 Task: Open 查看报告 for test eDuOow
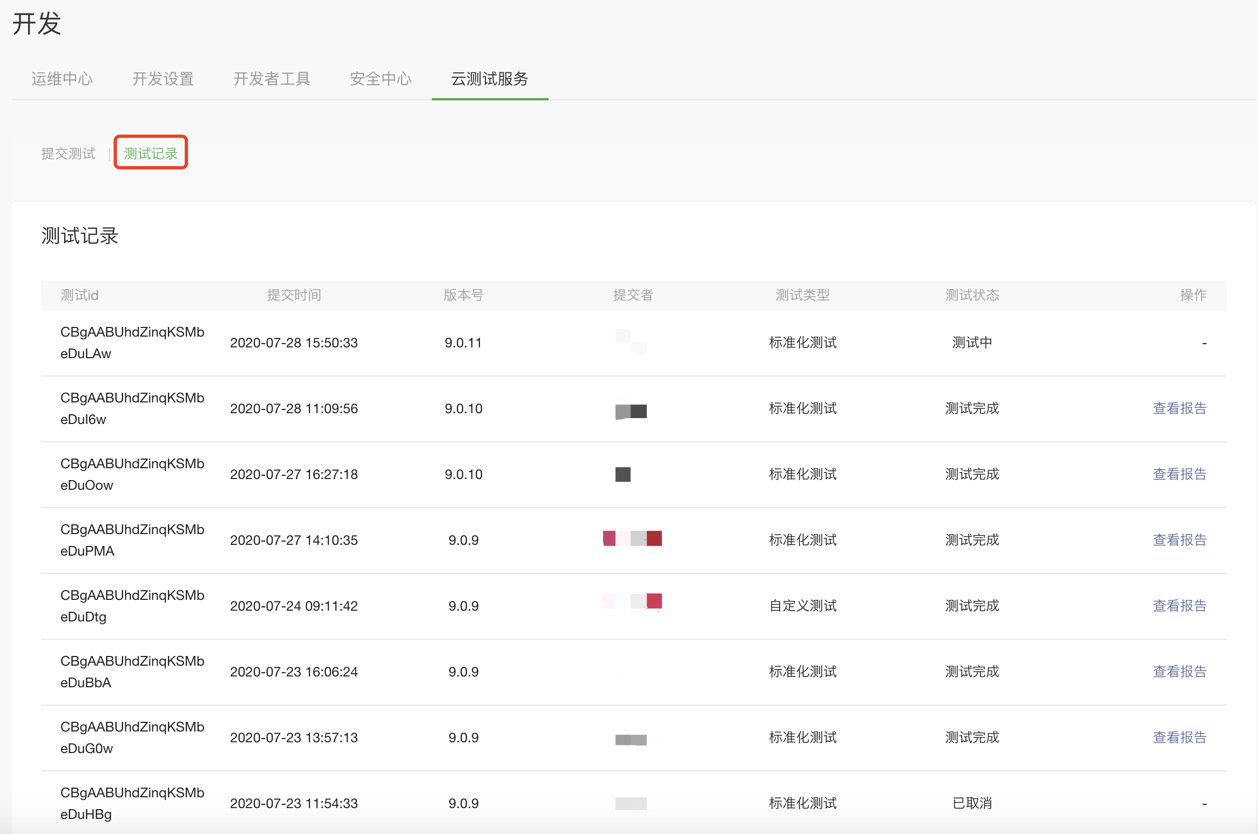1180,474
